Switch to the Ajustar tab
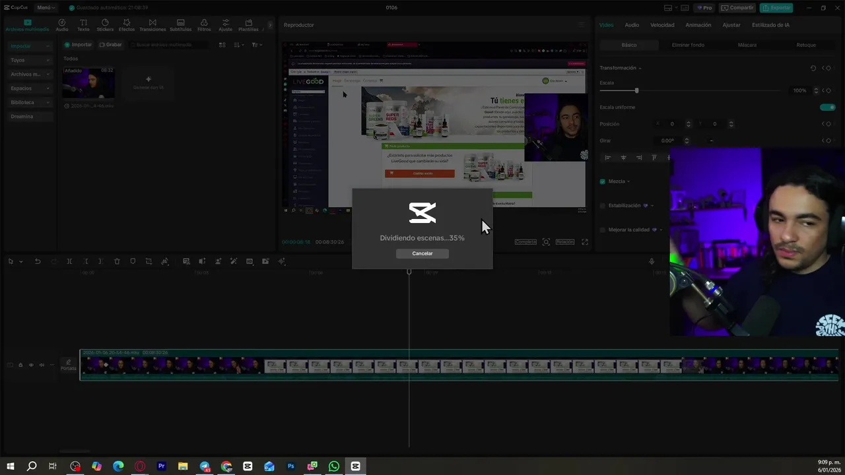 point(731,25)
